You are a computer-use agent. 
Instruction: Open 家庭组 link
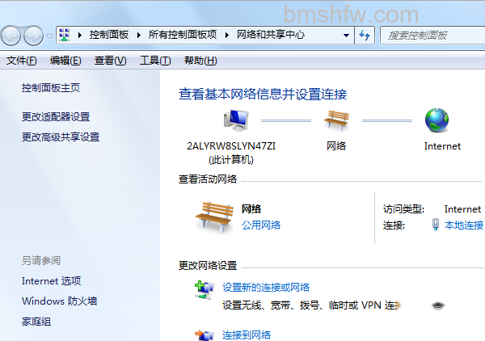(36, 322)
